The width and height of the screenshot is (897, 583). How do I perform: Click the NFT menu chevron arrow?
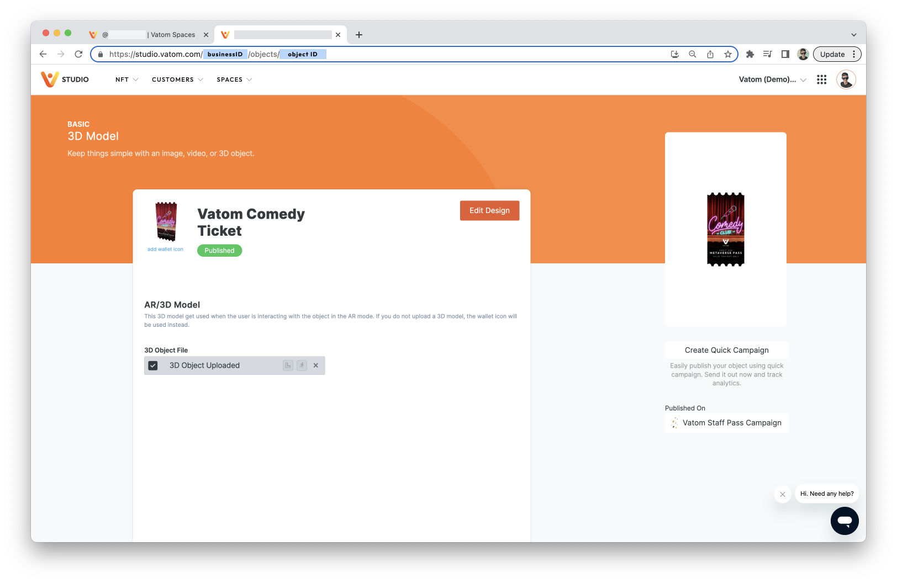tap(135, 79)
